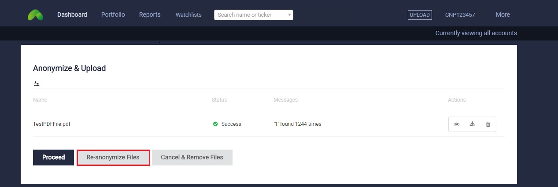Click the green app logo icon
This screenshot has width=558, height=187.
35,15
